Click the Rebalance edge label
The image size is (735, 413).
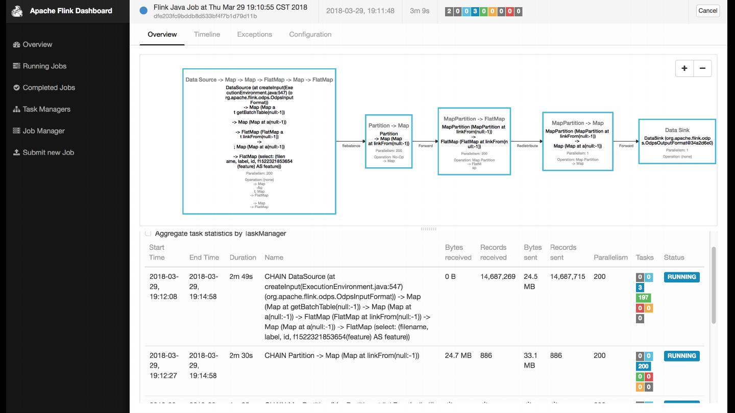pos(351,146)
